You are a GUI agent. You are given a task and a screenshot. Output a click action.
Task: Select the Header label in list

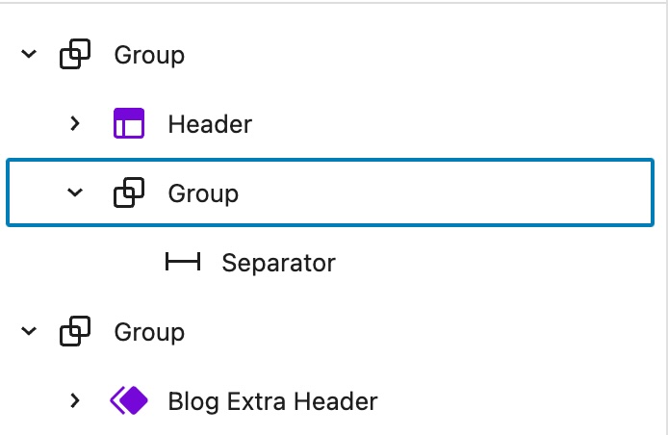[x=209, y=124]
